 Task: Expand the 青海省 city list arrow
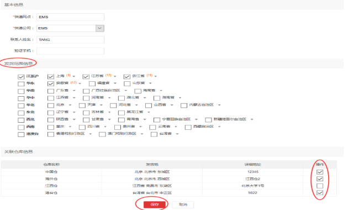(x=145, y=119)
